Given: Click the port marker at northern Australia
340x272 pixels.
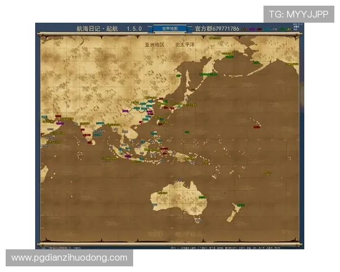Looking at the screenshot, I should tap(179, 181).
